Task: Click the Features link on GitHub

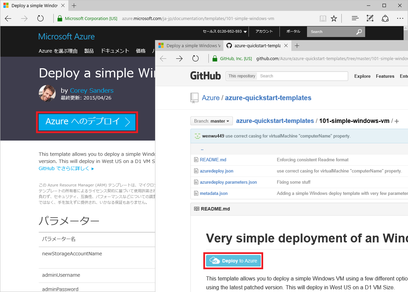Action: tap(385, 76)
